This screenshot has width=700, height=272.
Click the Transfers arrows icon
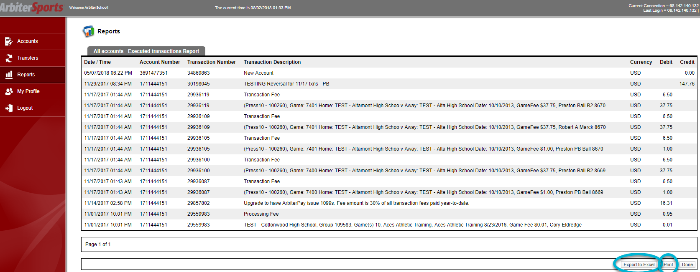pos(9,58)
